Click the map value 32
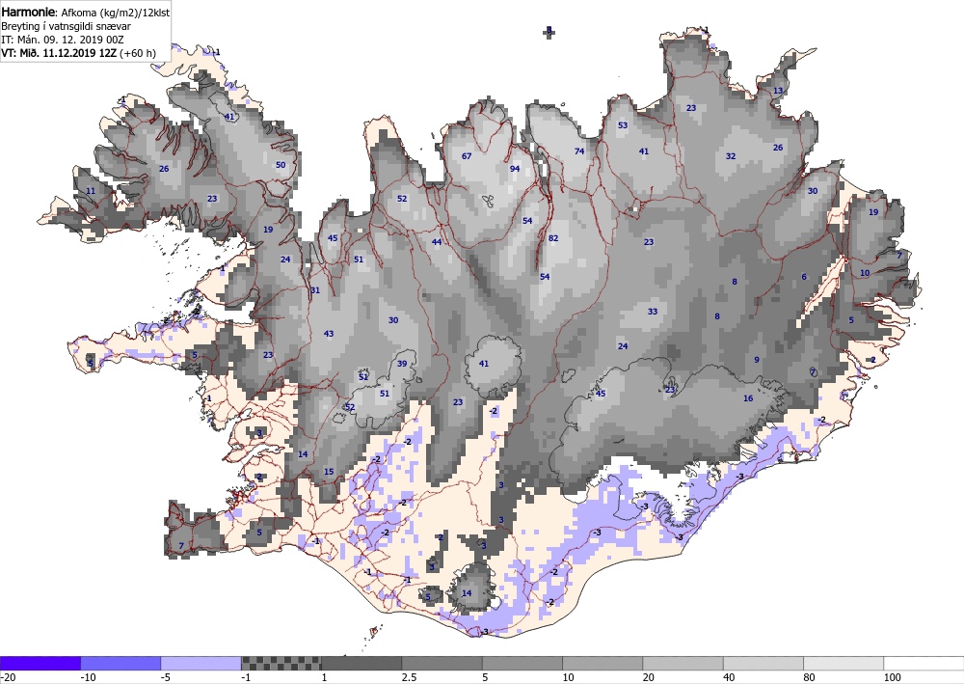 pyautogui.click(x=731, y=155)
